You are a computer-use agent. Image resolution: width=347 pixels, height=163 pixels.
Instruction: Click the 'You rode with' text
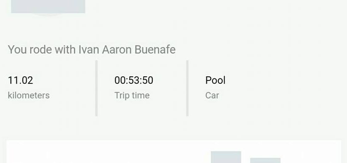[x=42, y=50]
